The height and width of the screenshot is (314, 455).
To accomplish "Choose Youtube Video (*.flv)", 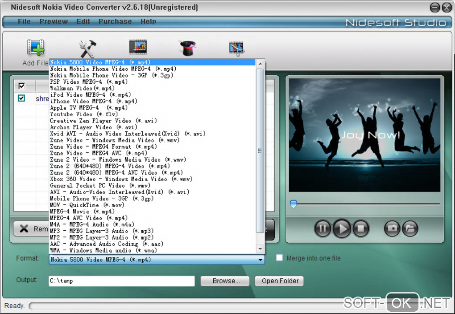I will coord(153,114).
